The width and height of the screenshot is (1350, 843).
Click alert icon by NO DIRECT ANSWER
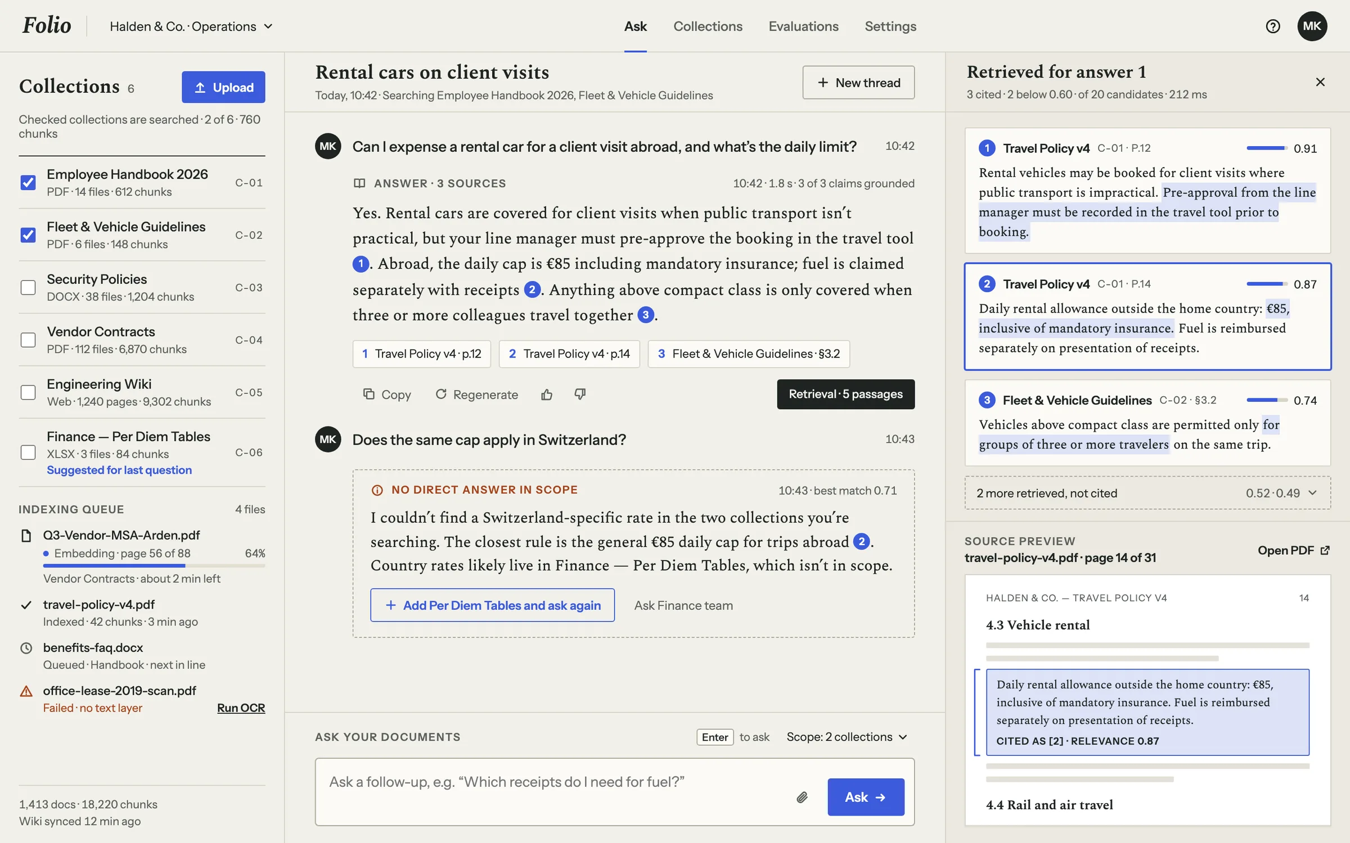tap(377, 490)
